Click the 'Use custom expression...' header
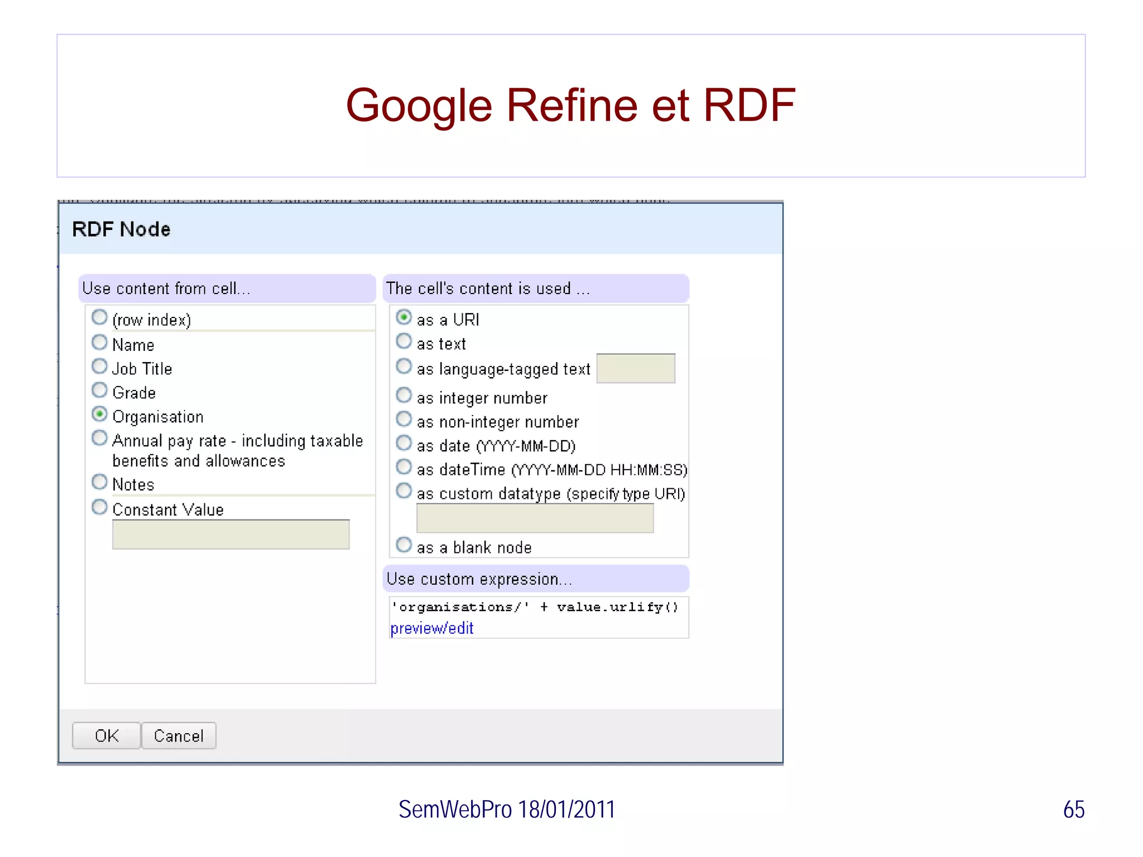The height and width of the screenshot is (857, 1143). (536, 579)
